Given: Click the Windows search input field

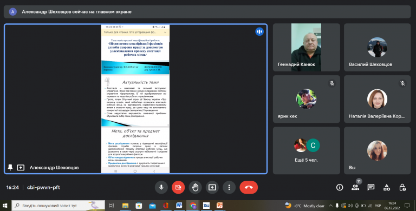Looking at the screenshot, I should click(x=58, y=206).
